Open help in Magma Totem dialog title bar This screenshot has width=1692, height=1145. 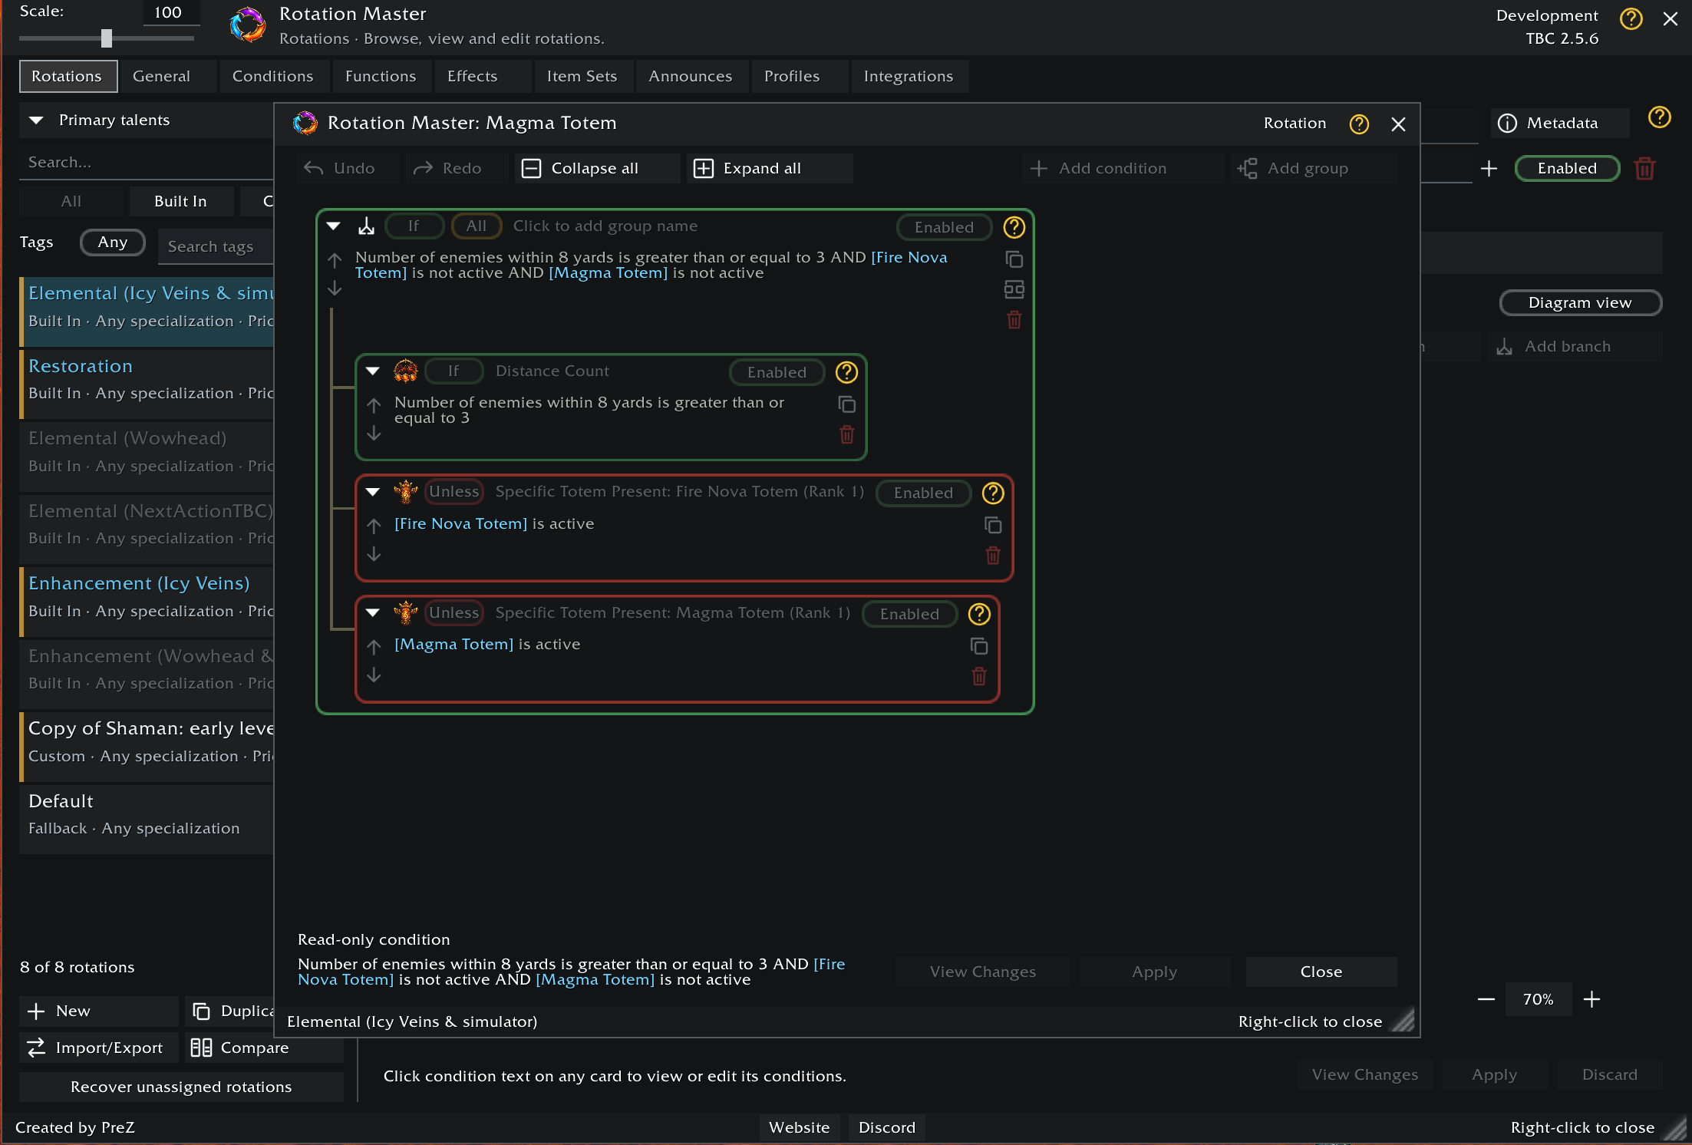pyautogui.click(x=1359, y=124)
